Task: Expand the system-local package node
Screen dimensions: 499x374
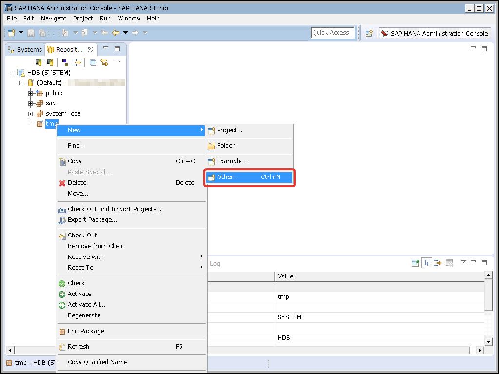Action: [30, 114]
